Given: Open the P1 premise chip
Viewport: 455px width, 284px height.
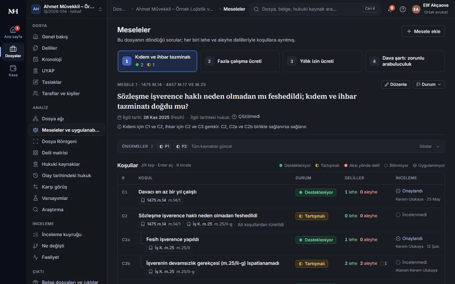Looking at the screenshot, I should coord(164,146).
